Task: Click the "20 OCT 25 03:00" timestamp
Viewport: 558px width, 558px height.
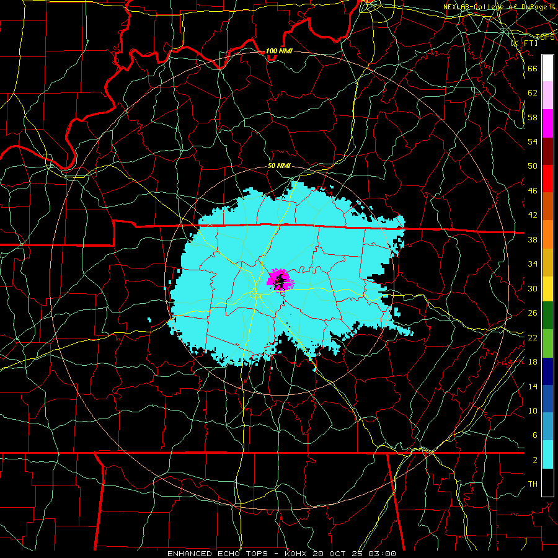Action: [354, 554]
